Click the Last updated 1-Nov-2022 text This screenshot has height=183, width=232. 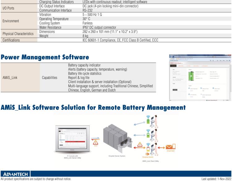(216, 179)
